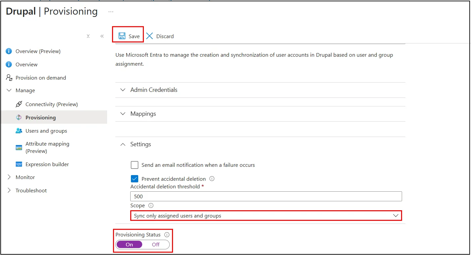
Task: Click the Expression builder code icon
Action: [19, 164]
